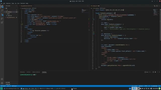Viewport: 161px width, 90px height.
Task: Open the Terminal menu
Action: click(23, 3)
